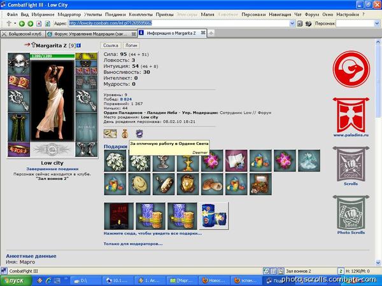The height and width of the screenshot is (286, 382).
Task: Click the red belt equipment slot
Action: pyautogui.click(x=18, y=149)
